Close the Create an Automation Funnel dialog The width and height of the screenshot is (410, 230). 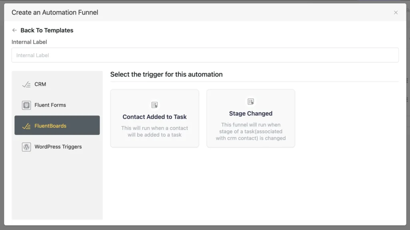tap(396, 12)
